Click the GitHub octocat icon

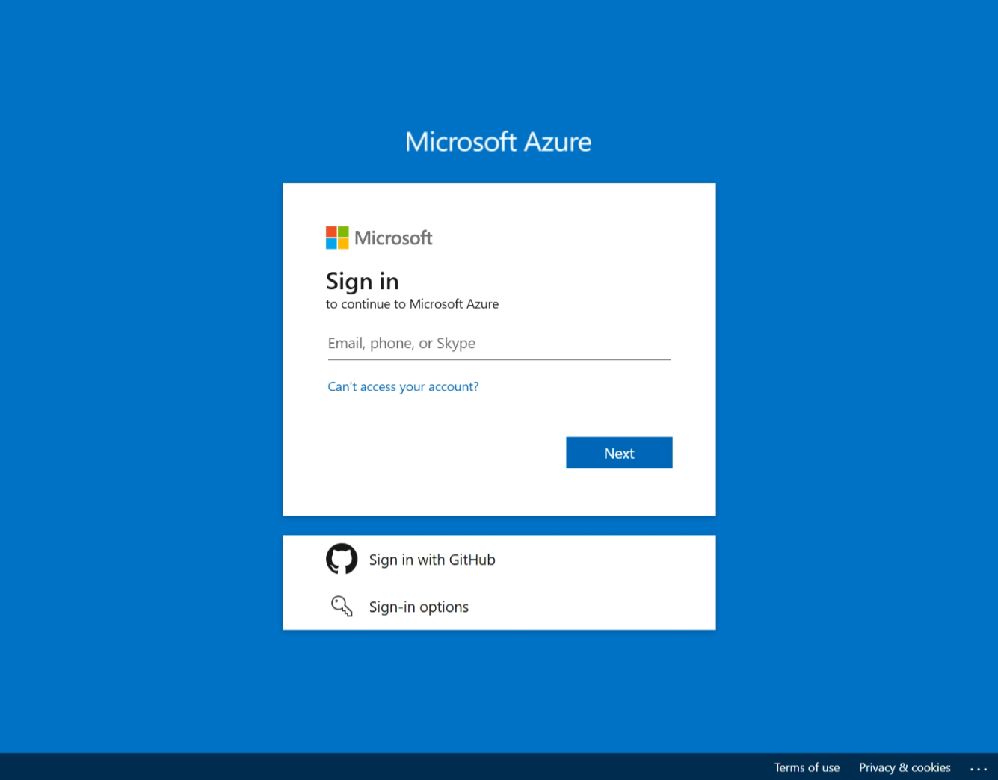pyautogui.click(x=342, y=559)
